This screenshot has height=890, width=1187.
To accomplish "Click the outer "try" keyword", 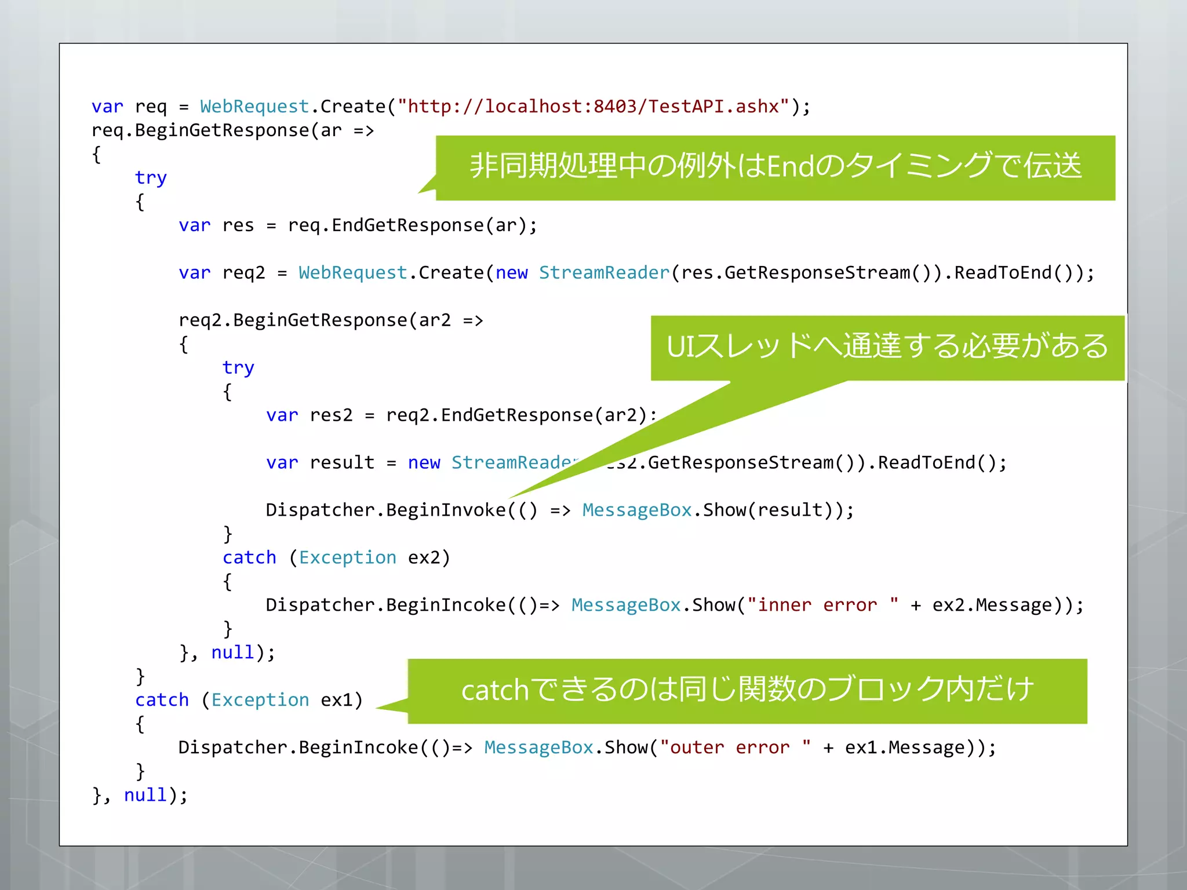I will [151, 178].
